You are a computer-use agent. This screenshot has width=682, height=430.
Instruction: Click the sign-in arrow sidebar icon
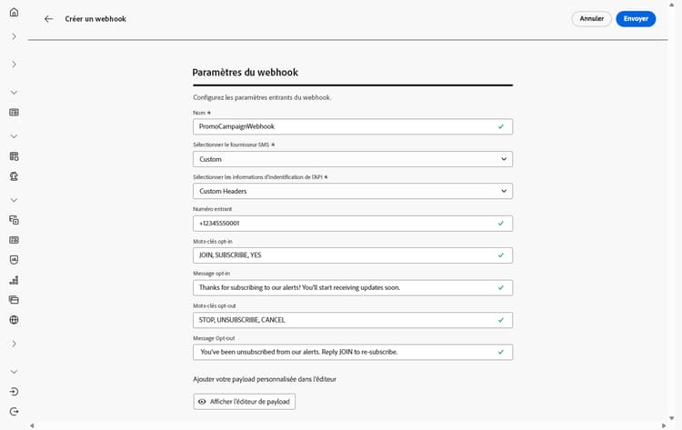click(x=14, y=392)
